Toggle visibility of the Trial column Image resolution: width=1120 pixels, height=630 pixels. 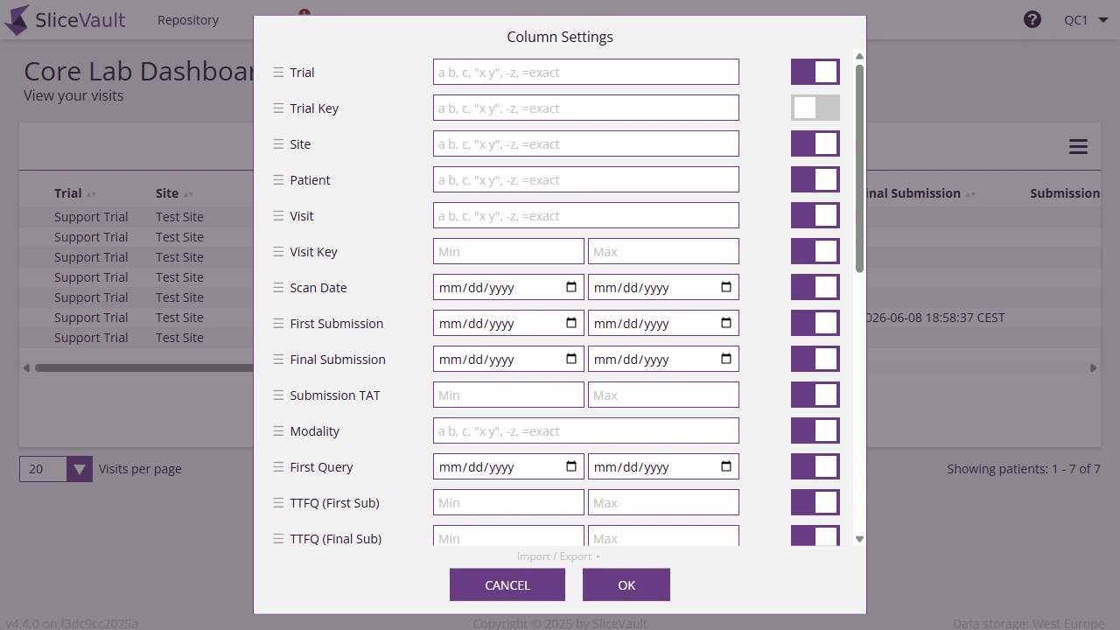pos(815,72)
